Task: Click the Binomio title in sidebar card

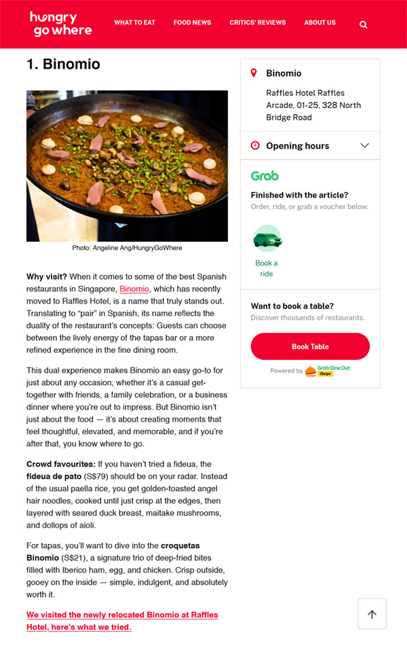Action: [x=284, y=73]
